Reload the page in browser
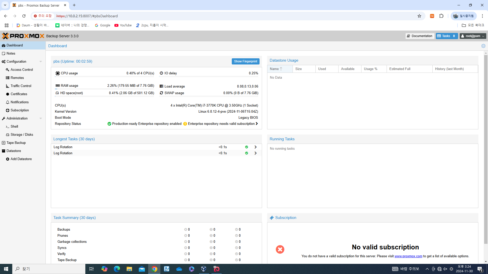488x274 pixels. (x=24, y=16)
